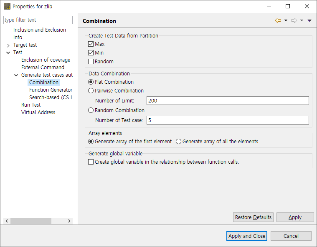Click the tree horizontal scrollbar right arrow
The width and height of the screenshot is (317, 247).
click(x=69, y=221)
